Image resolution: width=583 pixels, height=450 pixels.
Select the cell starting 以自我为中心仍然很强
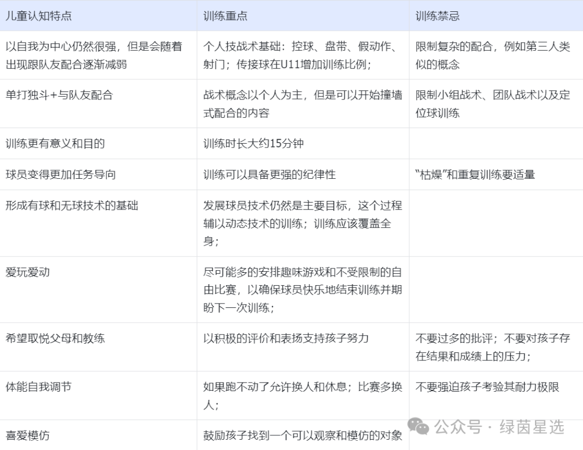[x=98, y=55]
